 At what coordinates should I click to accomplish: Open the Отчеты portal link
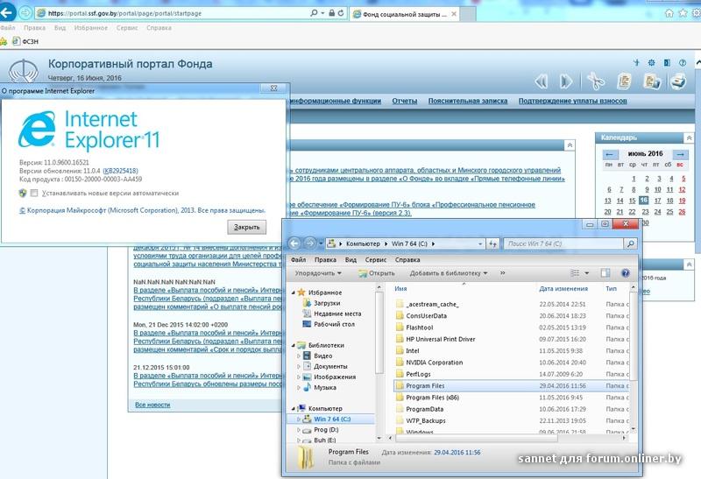405,101
